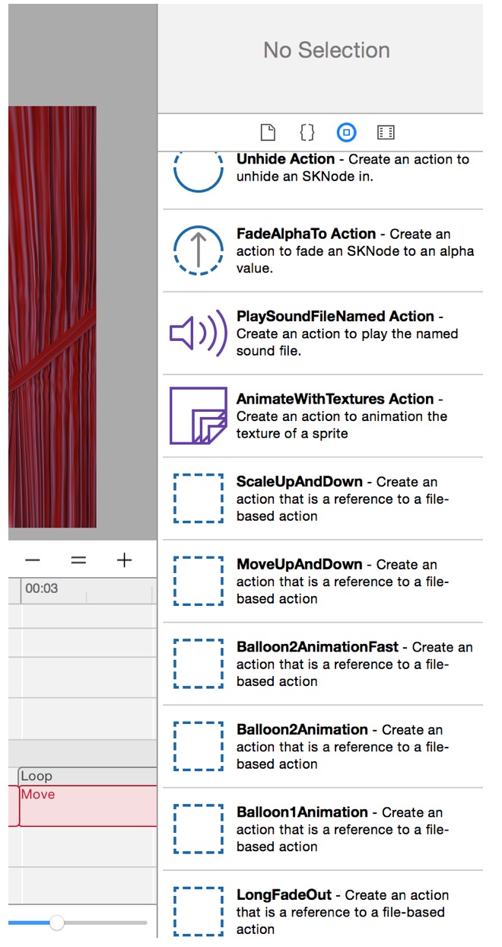Click the Balloon1Animation reference action icon
This screenshot has width=502, height=947.
[x=198, y=828]
